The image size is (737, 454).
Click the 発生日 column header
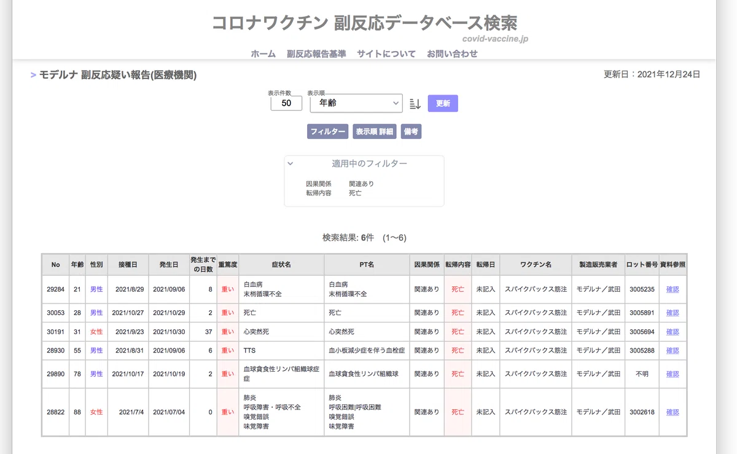point(169,265)
